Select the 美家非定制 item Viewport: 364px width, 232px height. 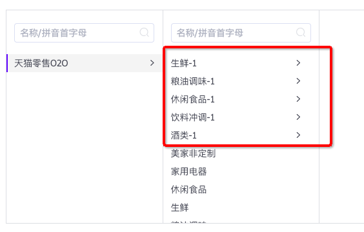pyautogui.click(x=193, y=153)
